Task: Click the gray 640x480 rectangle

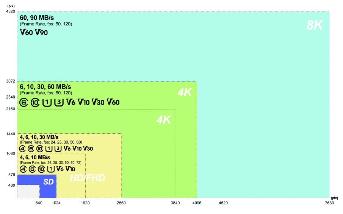Action: click(28, 192)
